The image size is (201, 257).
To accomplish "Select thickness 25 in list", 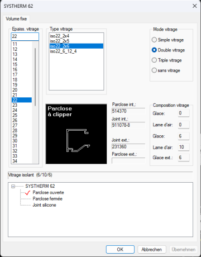I will click(x=22, y=115).
